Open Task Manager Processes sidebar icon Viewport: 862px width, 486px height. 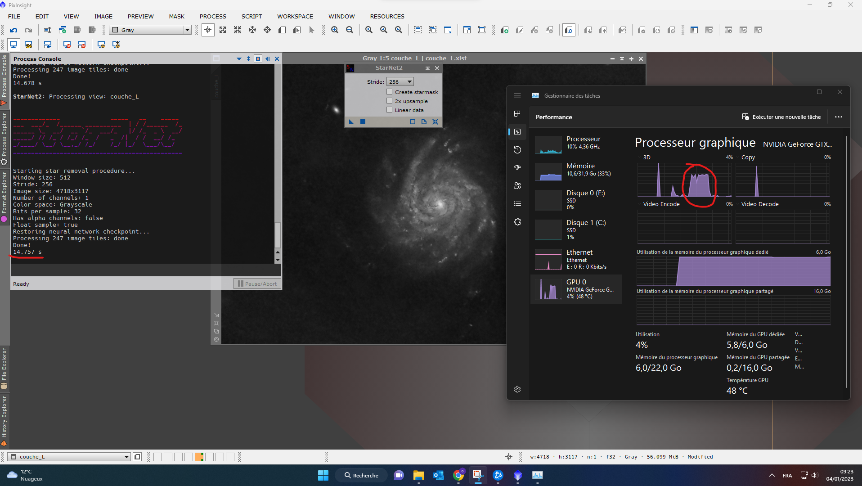coord(517,114)
